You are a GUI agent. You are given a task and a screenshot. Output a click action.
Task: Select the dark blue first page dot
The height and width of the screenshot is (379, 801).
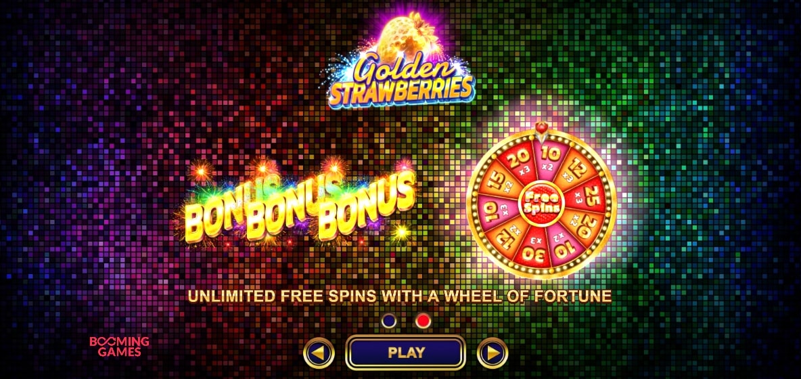tap(389, 321)
